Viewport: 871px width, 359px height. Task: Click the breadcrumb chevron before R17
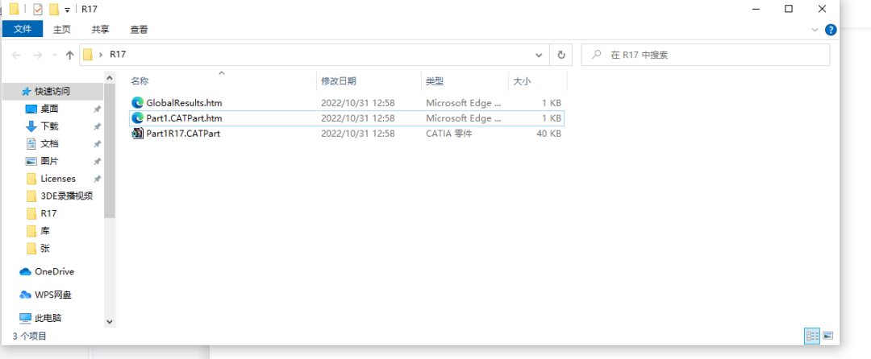[x=101, y=55]
